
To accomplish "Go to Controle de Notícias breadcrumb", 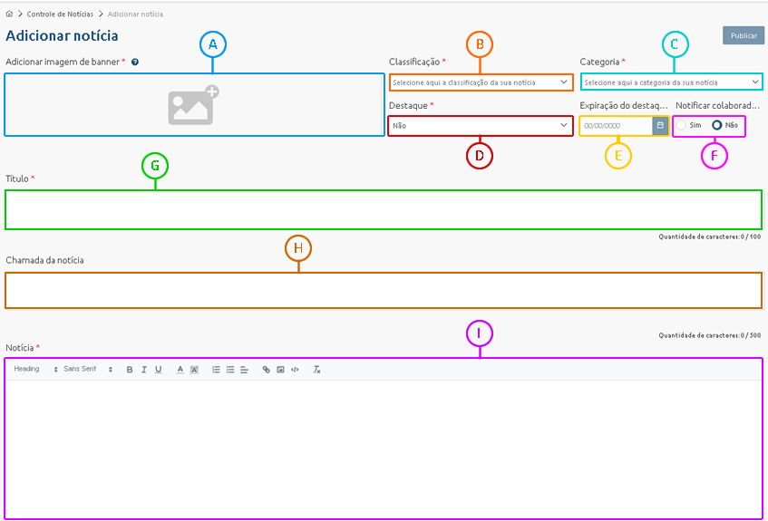I will click(60, 14).
